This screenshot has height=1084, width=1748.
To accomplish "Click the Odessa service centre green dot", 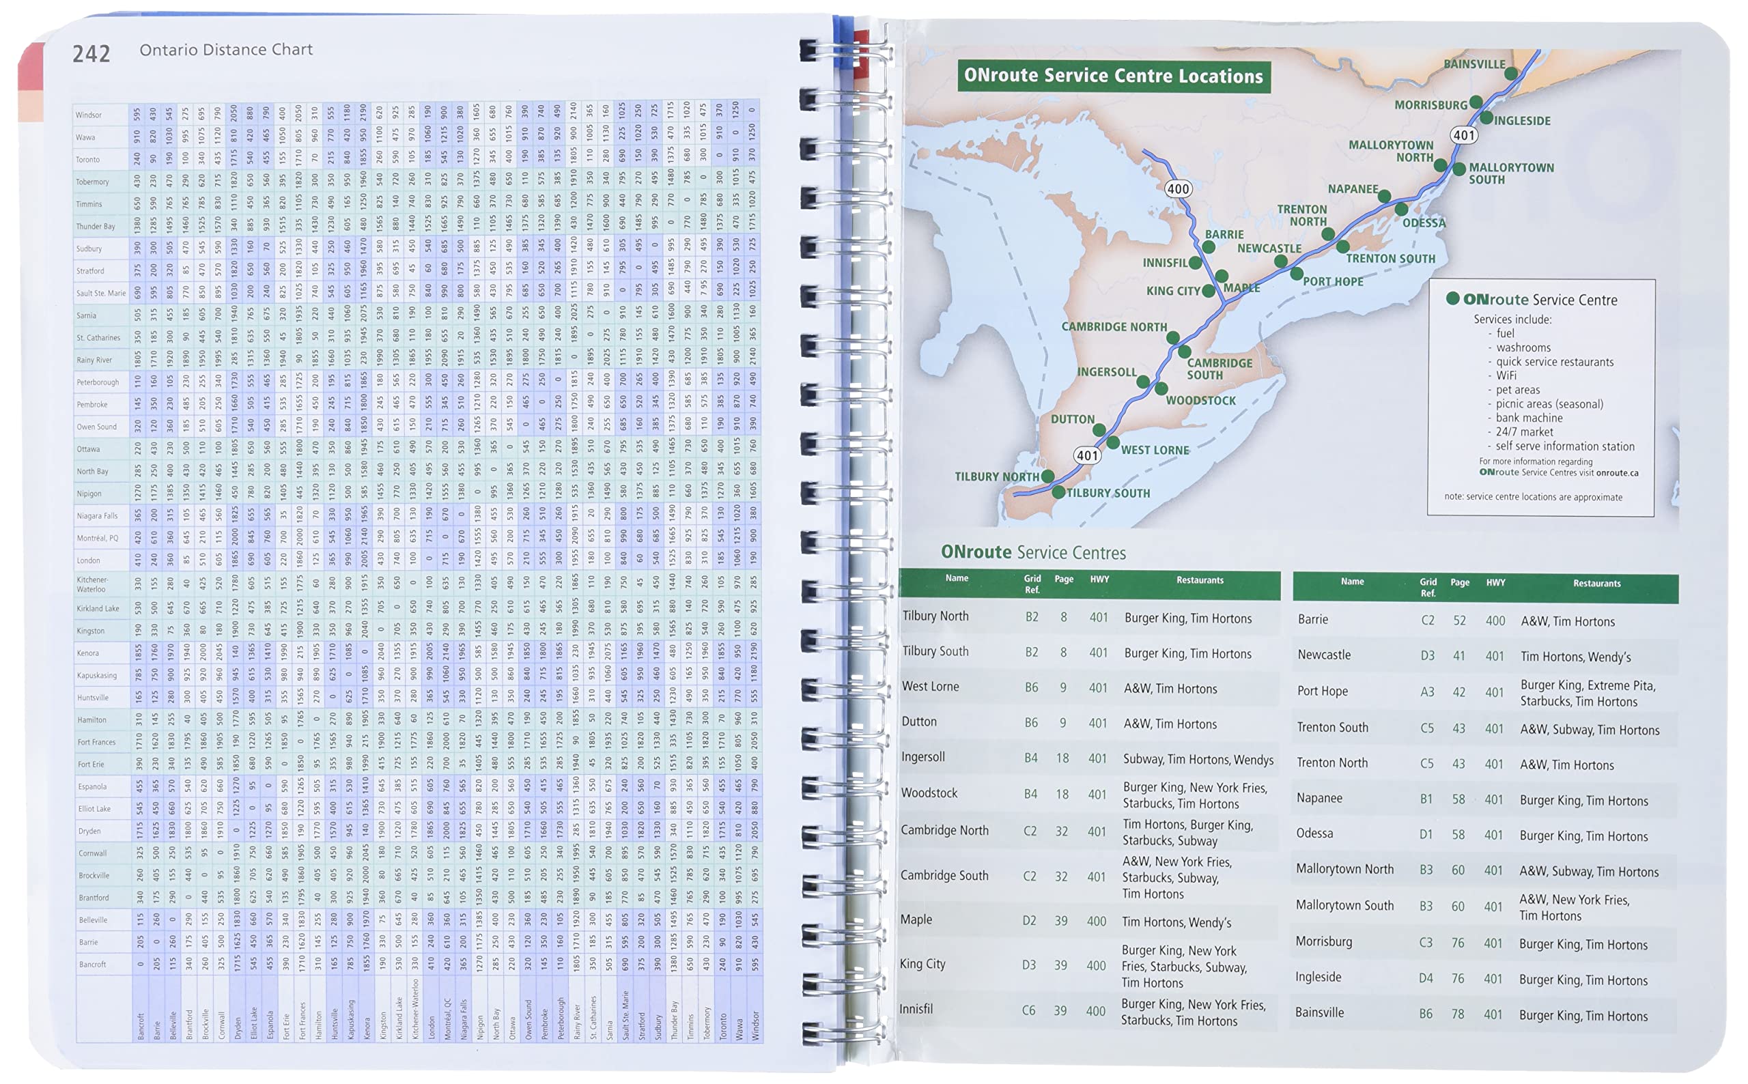I will [x=1400, y=210].
